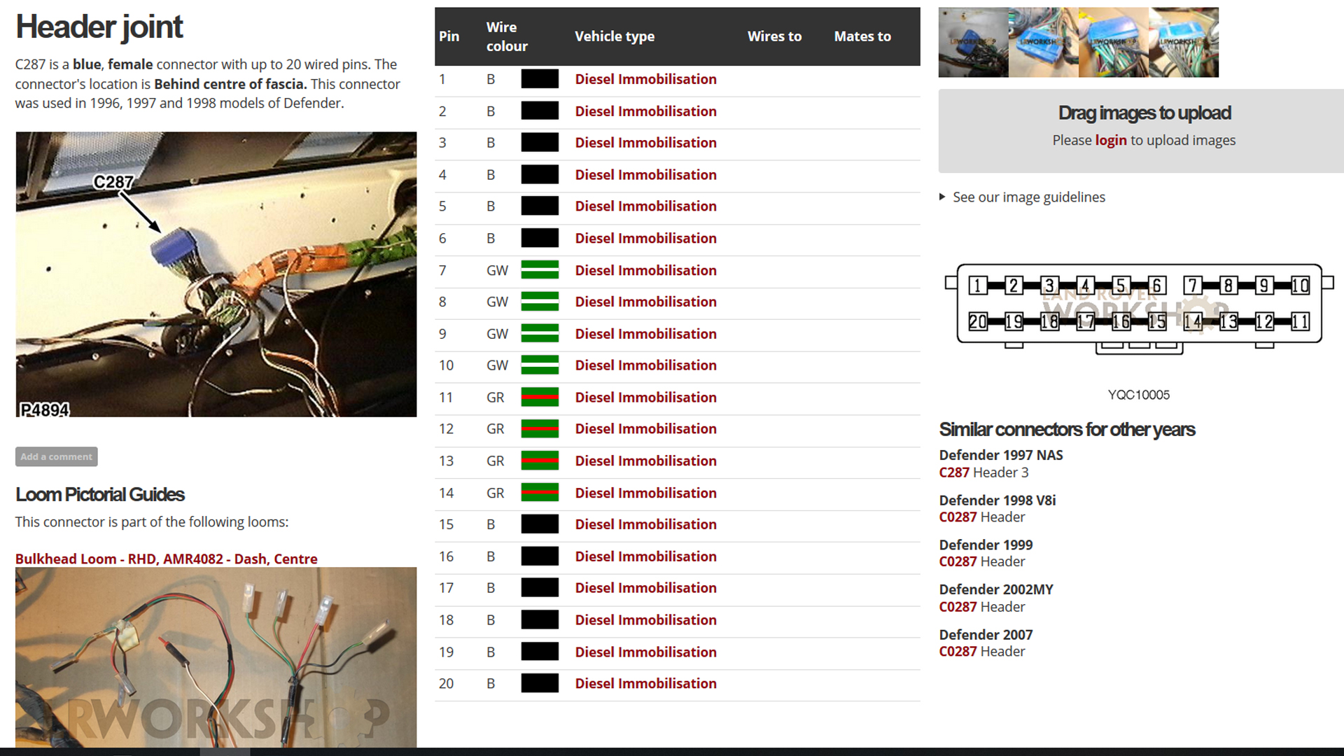Click the YQC10005 connector pinout diagram
This screenshot has width=1344, height=756.
coord(1139,308)
